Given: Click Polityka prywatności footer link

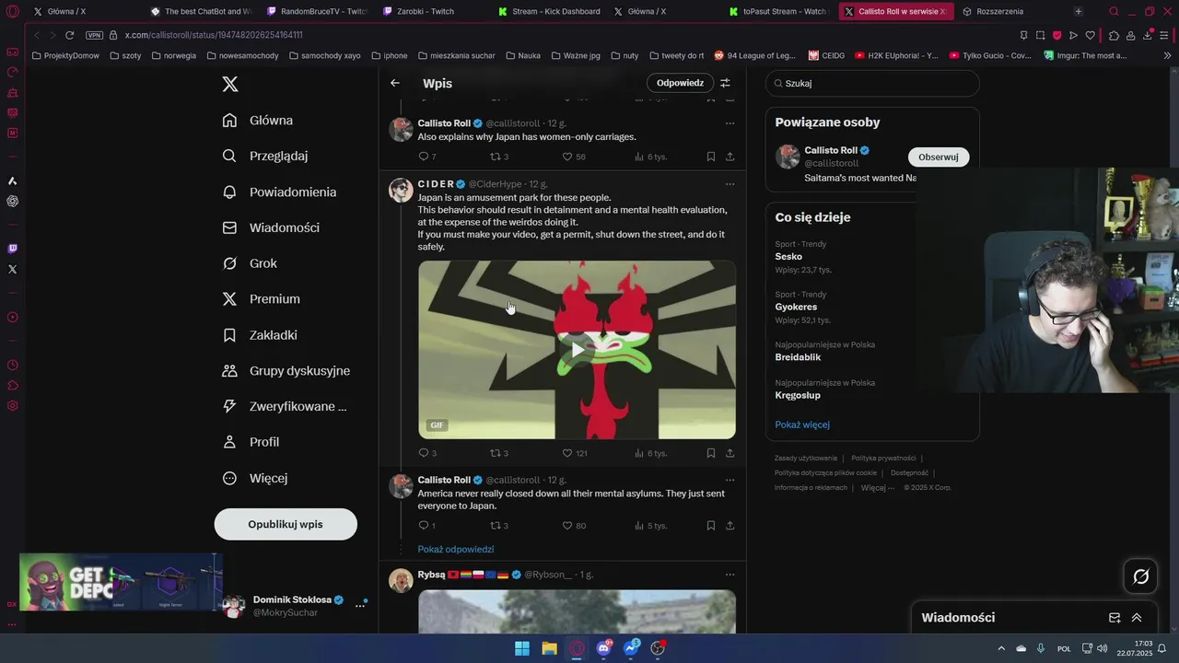Looking at the screenshot, I should click(x=883, y=459).
